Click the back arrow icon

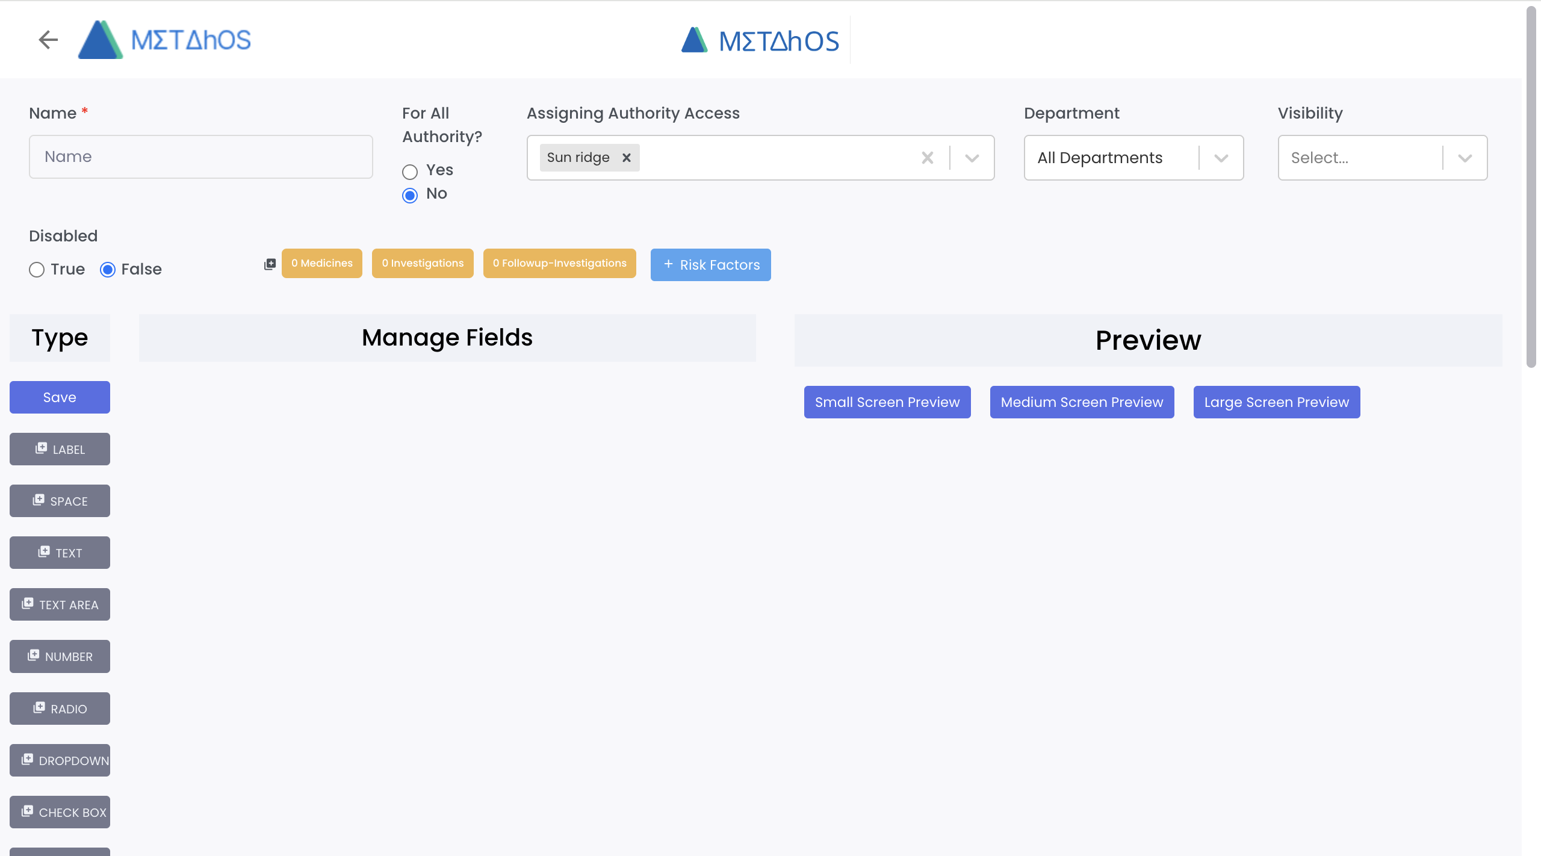pyautogui.click(x=48, y=40)
